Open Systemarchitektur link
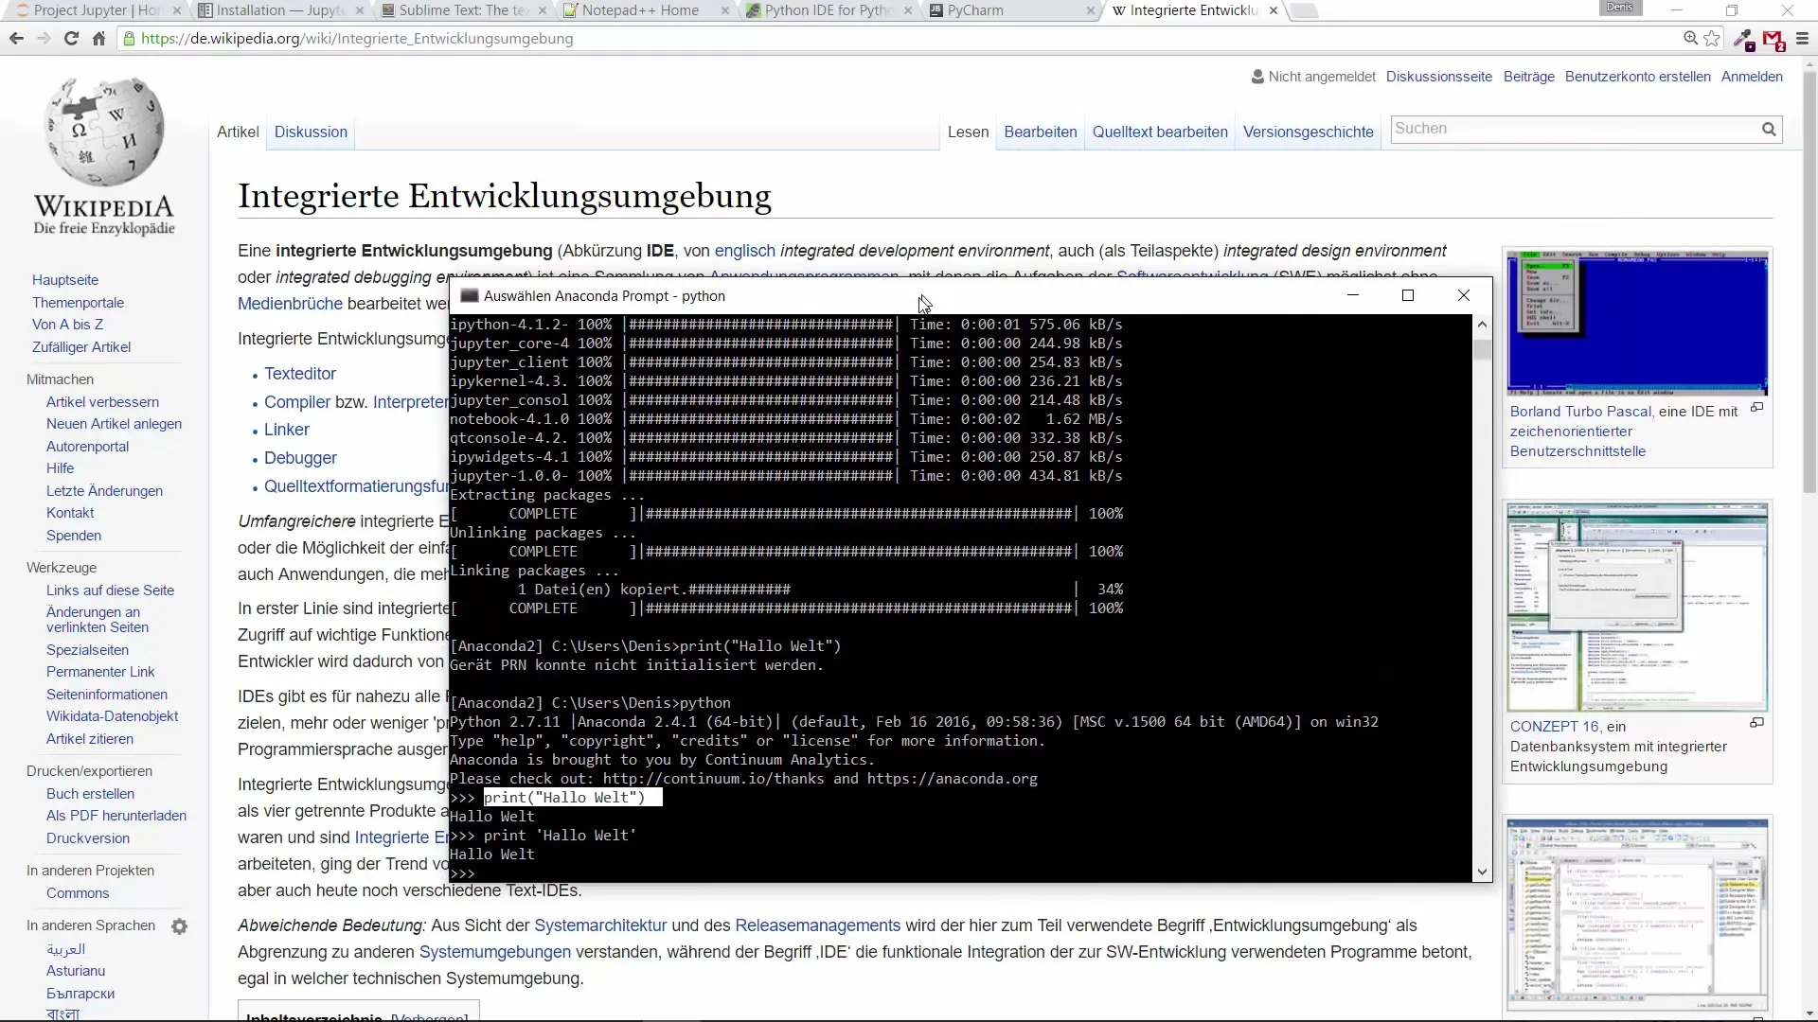This screenshot has width=1818, height=1022. [x=600, y=925]
